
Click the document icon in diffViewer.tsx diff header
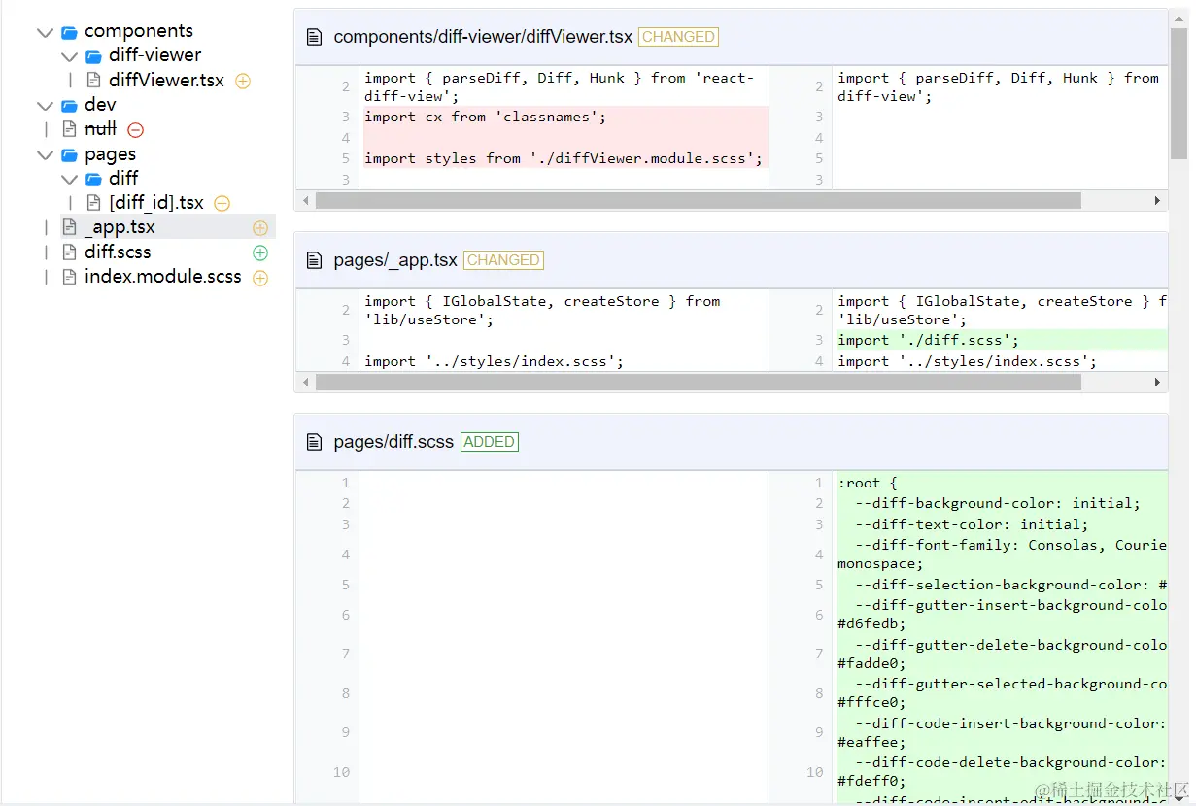click(314, 37)
